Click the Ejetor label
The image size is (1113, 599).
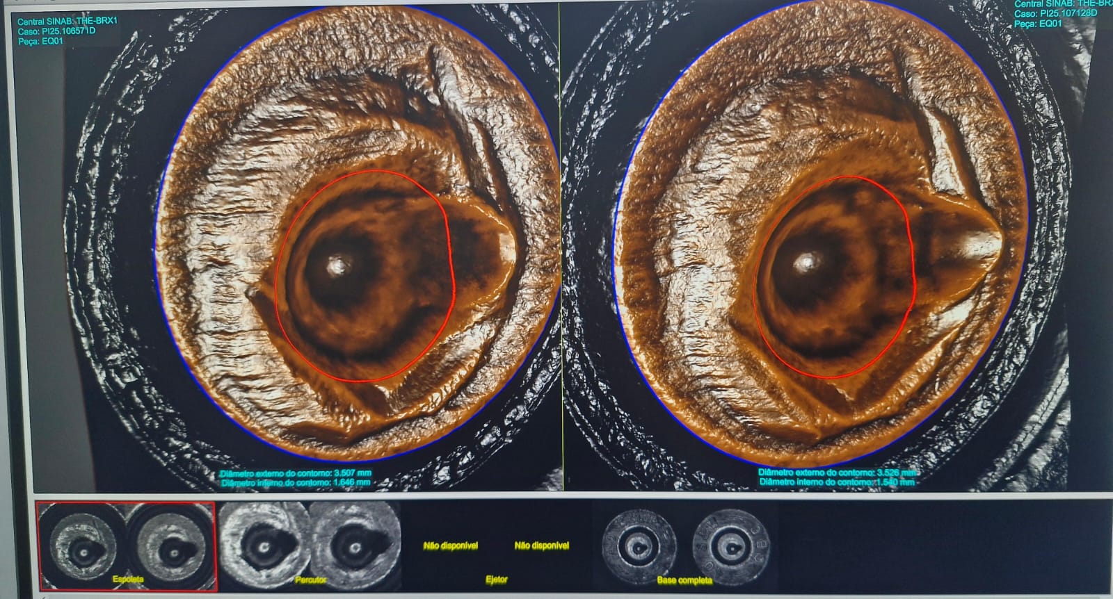click(x=496, y=580)
